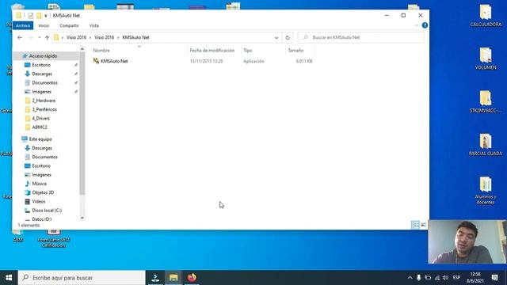The height and width of the screenshot is (285, 507).
Task: Open the Vista ribbon tab
Action: tap(93, 25)
